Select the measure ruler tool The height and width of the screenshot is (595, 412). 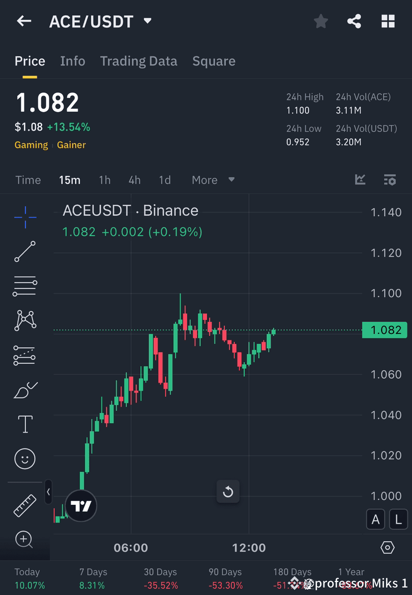click(x=25, y=505)
